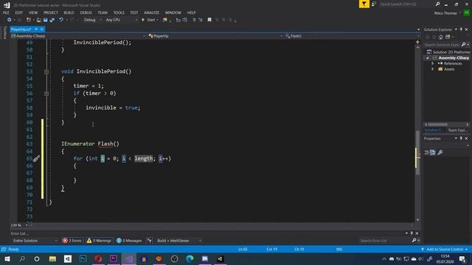Viewport: 472px width, 265px height.
Task: Click the Visual Studio taskbar icon
Action: (129, 258)
